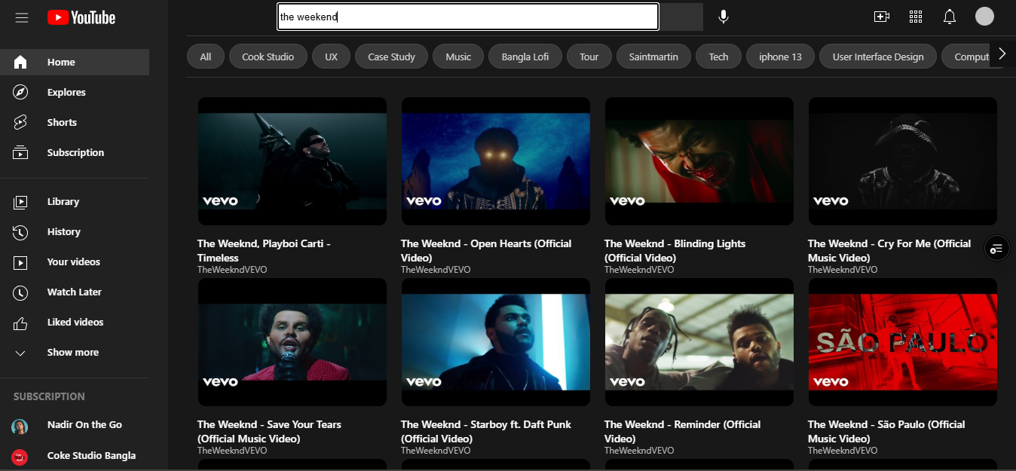Select the User Interface Design chip
Screen dimensions: 1016x471
pos(878,57)
